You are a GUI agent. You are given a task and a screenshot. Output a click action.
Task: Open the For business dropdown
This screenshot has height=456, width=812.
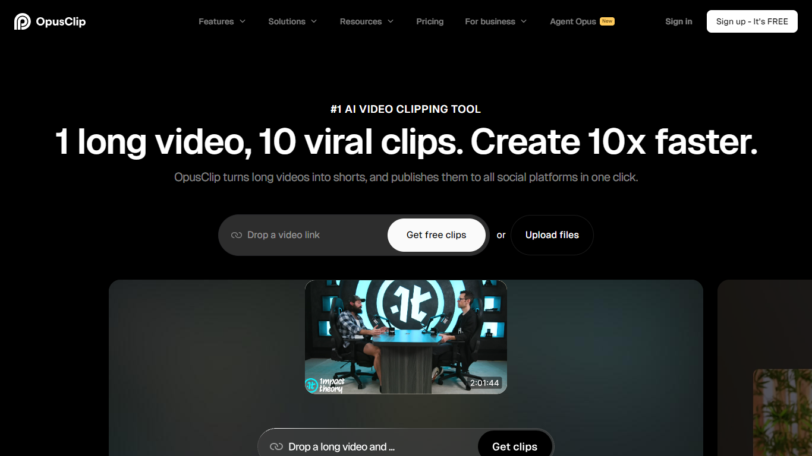tap(496, 21)
